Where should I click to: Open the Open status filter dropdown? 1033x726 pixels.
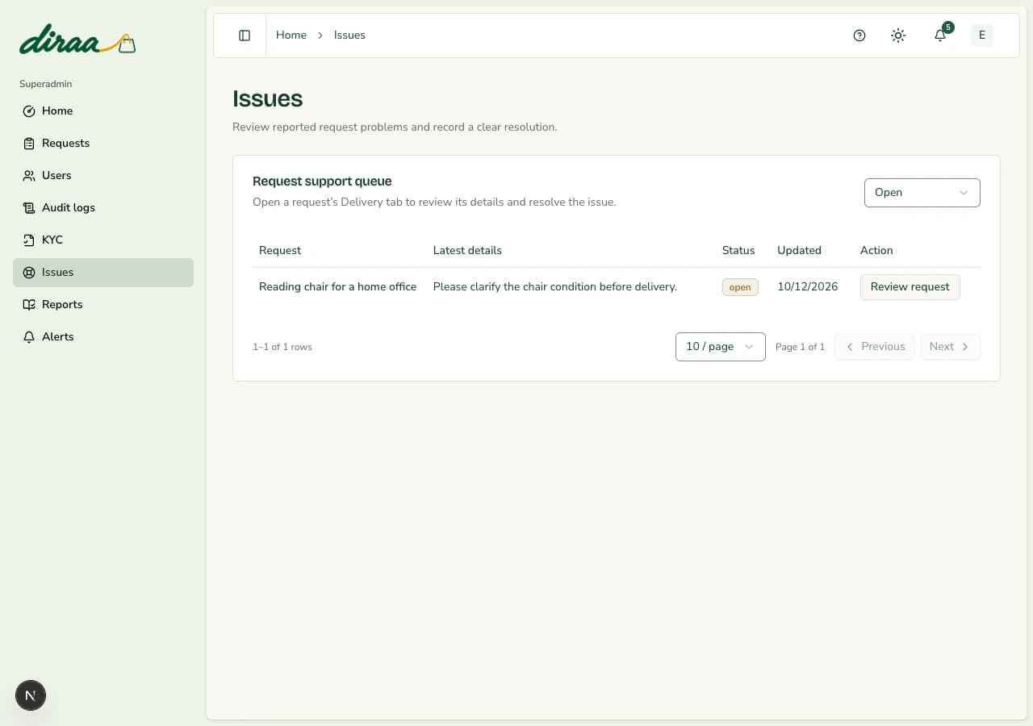coord(922,193)
